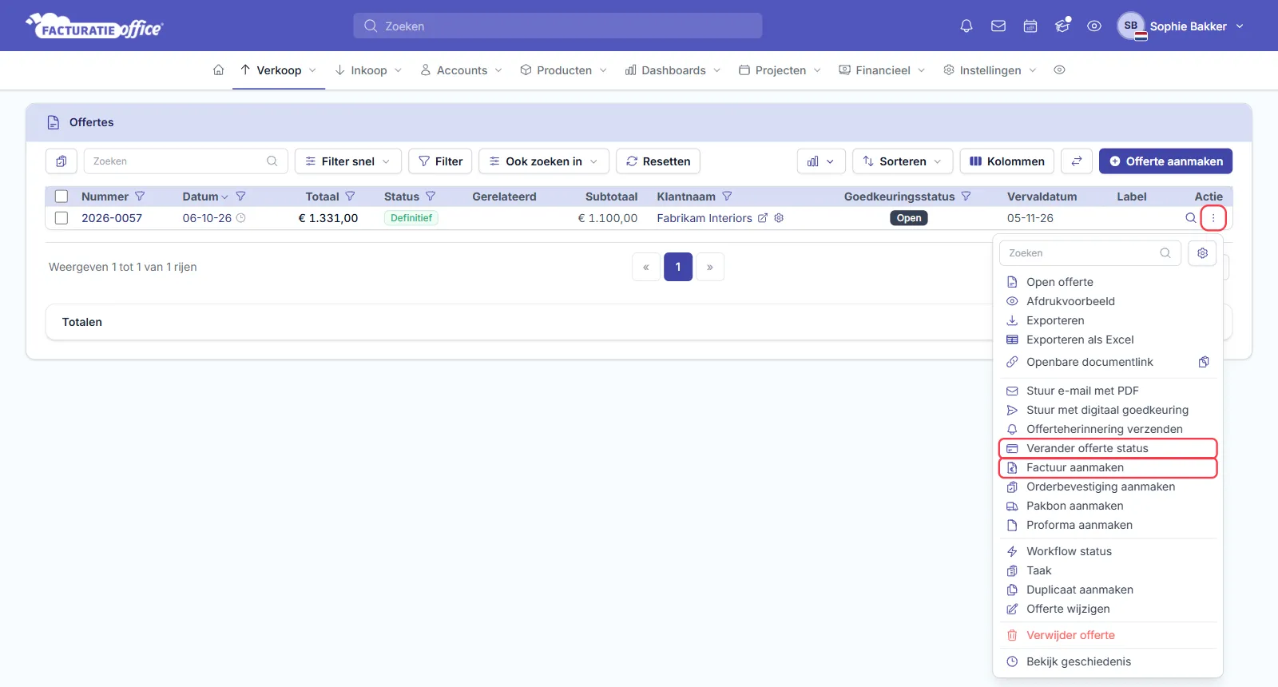The width and height of the screenshot is (1278, 687).
Task: Click the Offerte aanmaken button
Action: (x=1165, y=161)
